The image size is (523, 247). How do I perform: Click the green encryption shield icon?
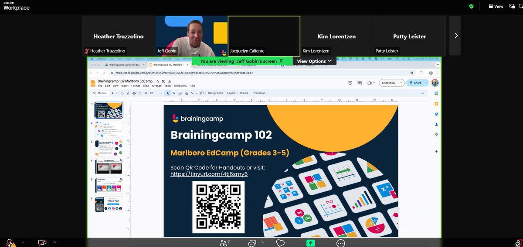(x=471, y=7)
